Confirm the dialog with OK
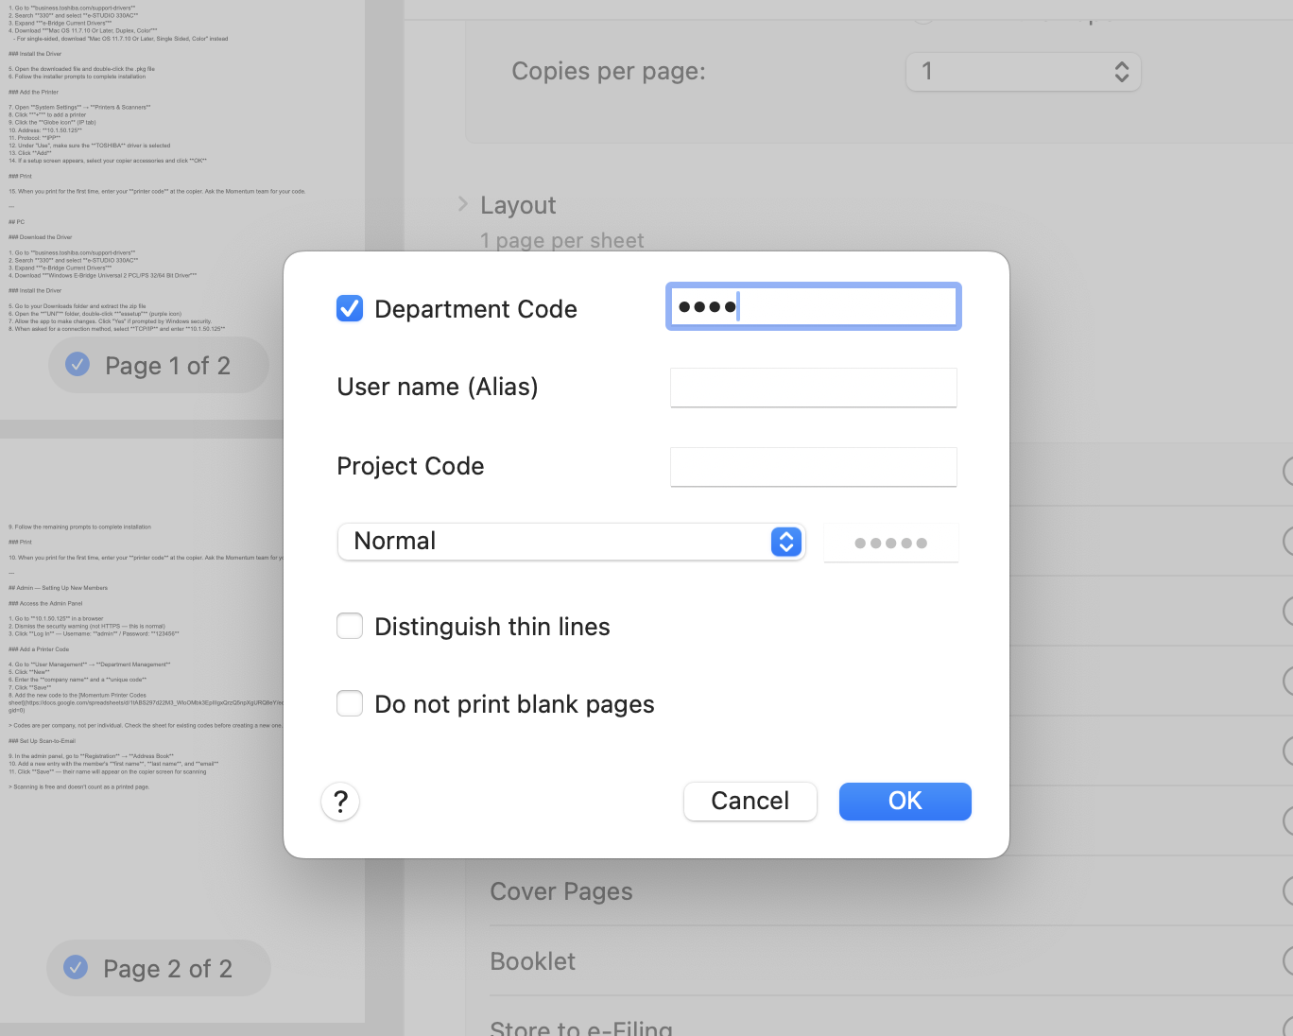 (905, 801)
